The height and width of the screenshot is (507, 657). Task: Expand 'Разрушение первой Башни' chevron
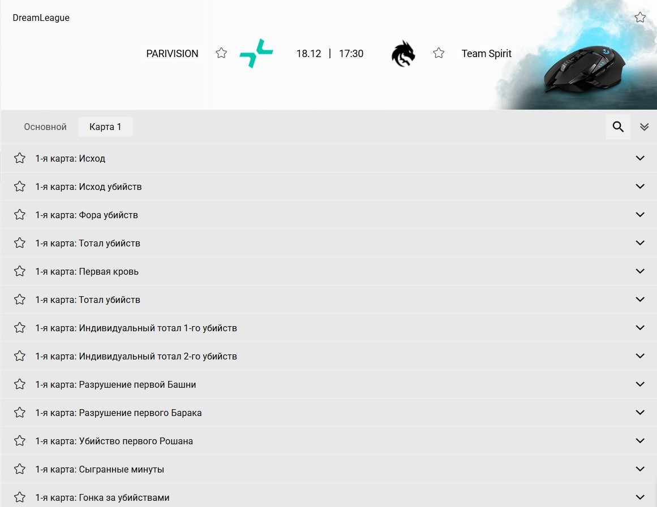(x=640, y=384)
